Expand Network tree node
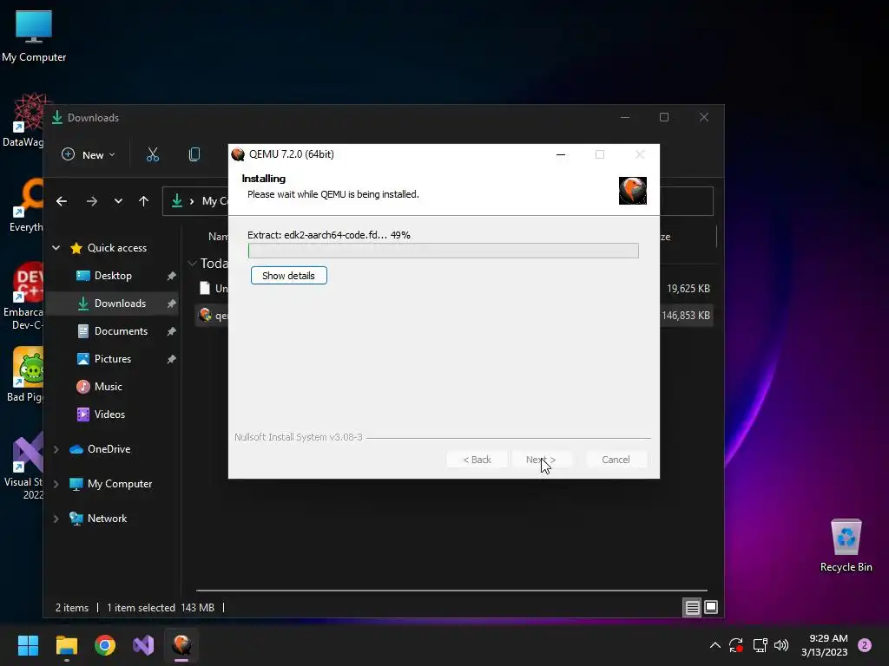The image size is (889, 666). [x=56, y=519]
